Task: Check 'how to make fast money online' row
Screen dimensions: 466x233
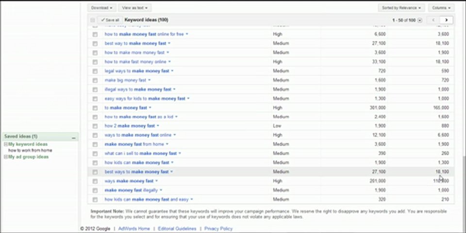Action: pos(95,62)
